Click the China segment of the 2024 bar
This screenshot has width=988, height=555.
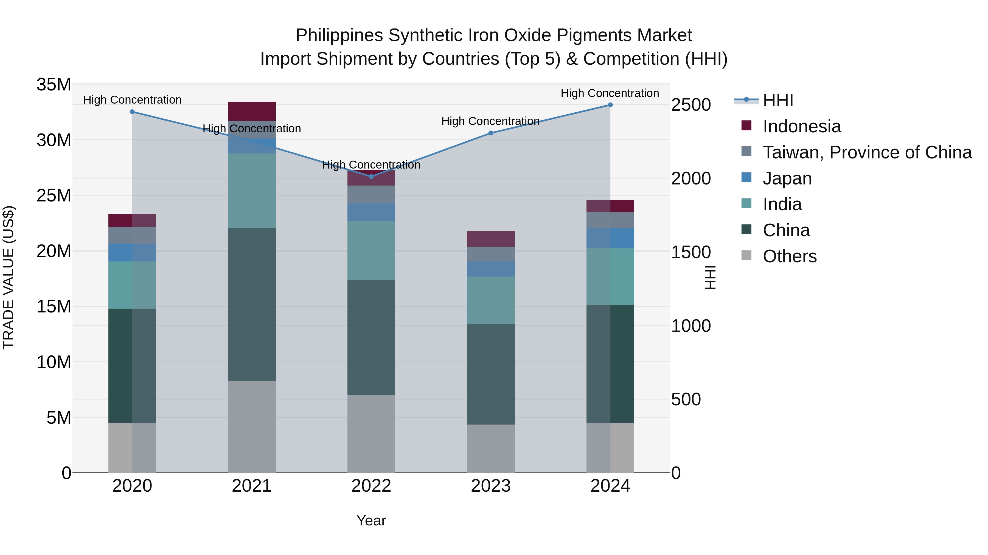pos(610,364)
